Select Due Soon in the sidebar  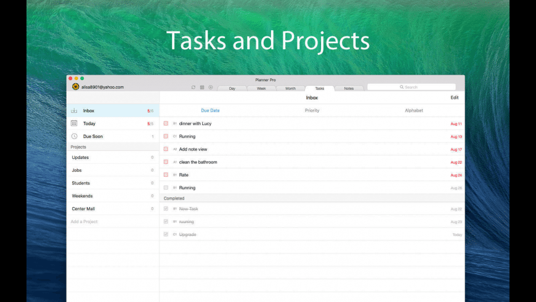point(113,136)
